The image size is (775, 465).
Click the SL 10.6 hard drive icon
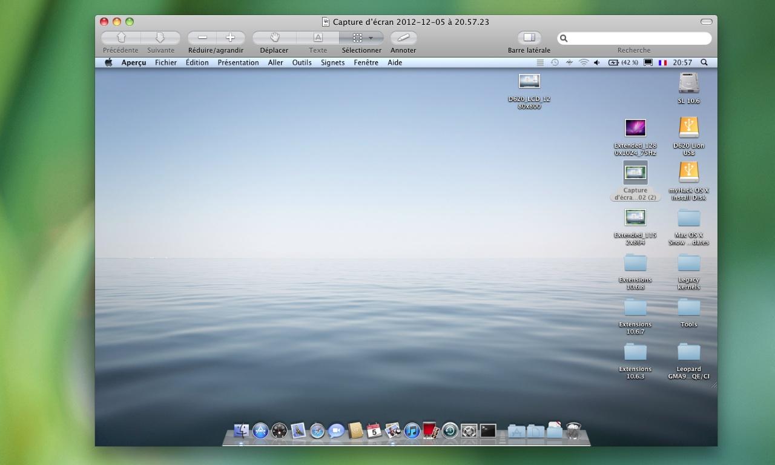pos(688,83)
